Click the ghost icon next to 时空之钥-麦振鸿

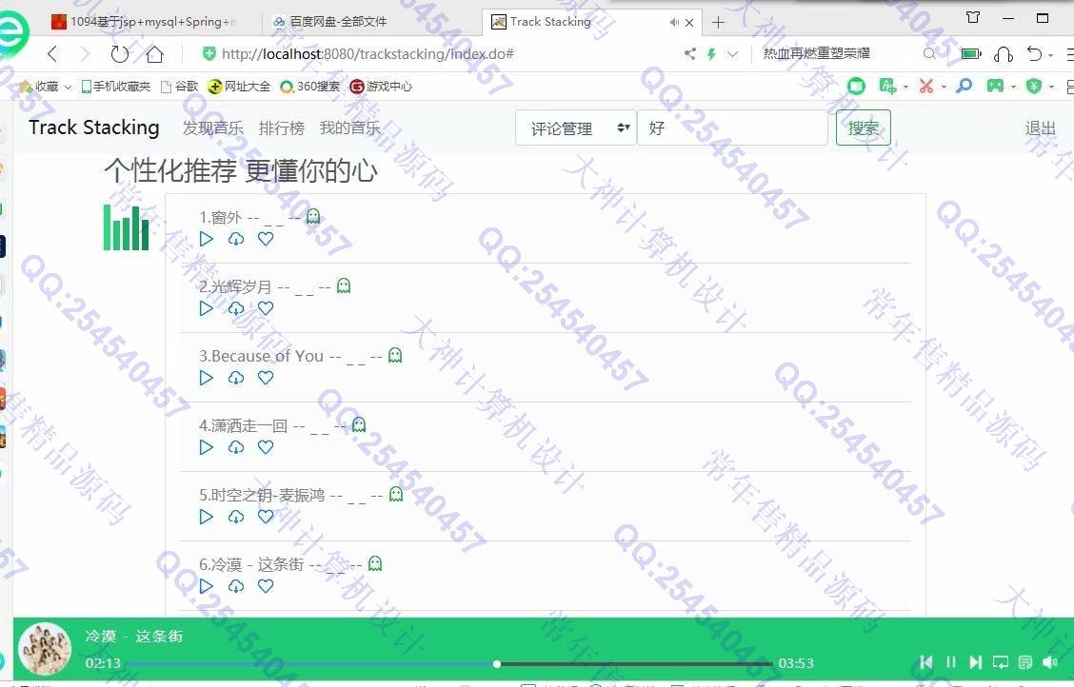pyautogui.click(x=396, y=494)
